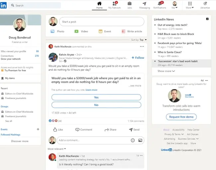Expand the Me profile menu
216x170 pixels.
point(174,5)
